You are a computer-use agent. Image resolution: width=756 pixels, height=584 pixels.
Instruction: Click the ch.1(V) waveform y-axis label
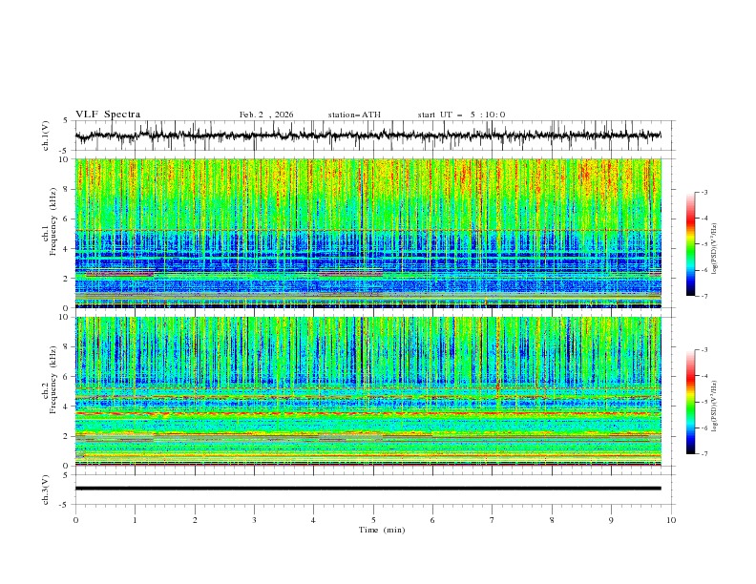[x=46, y=136]
